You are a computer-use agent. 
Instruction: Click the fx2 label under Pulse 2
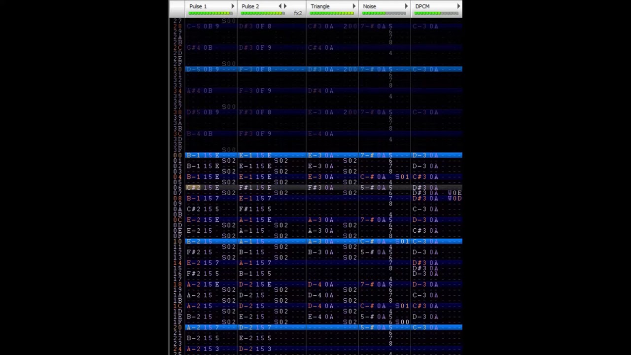pos(298,13)
